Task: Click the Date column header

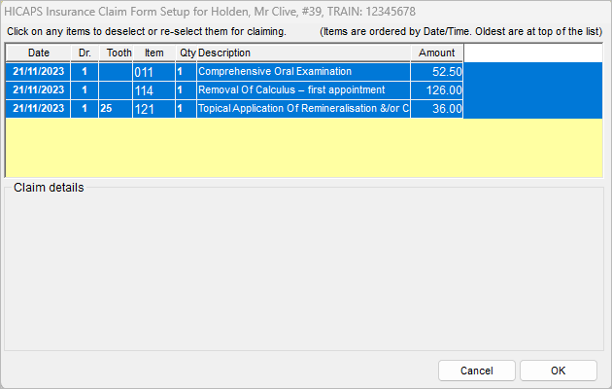Action: [x=38, y=53]
